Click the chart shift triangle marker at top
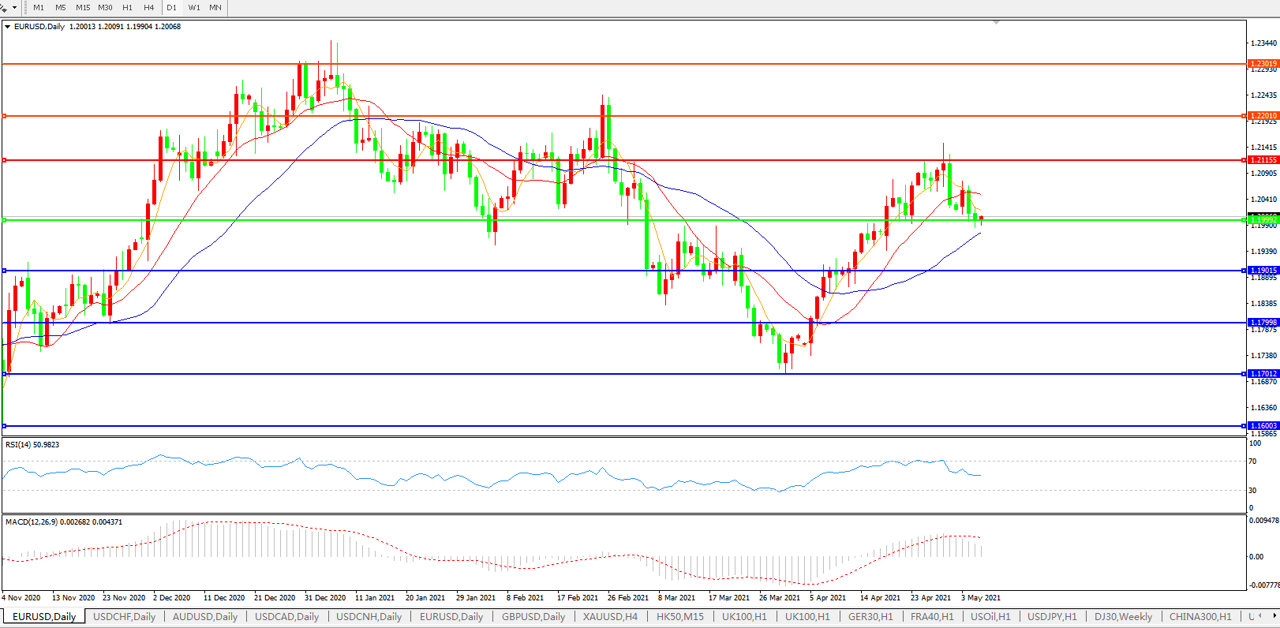Viewport: 1280px width, 628px height. [x=997, y=23]
